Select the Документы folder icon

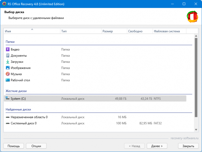click(8, 56)
